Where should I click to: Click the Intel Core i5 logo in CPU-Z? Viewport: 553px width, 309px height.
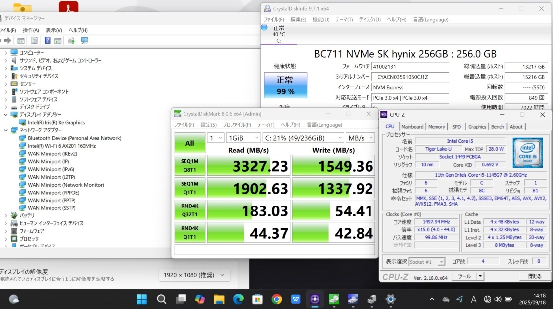click(528, 153)
